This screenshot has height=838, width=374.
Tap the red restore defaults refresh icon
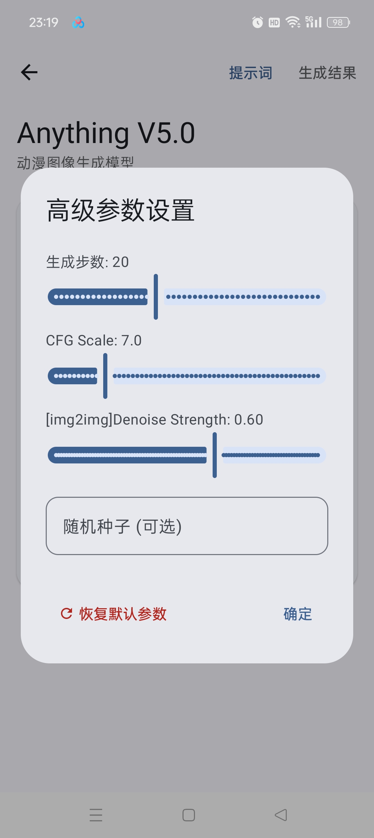tap(66, 613)
